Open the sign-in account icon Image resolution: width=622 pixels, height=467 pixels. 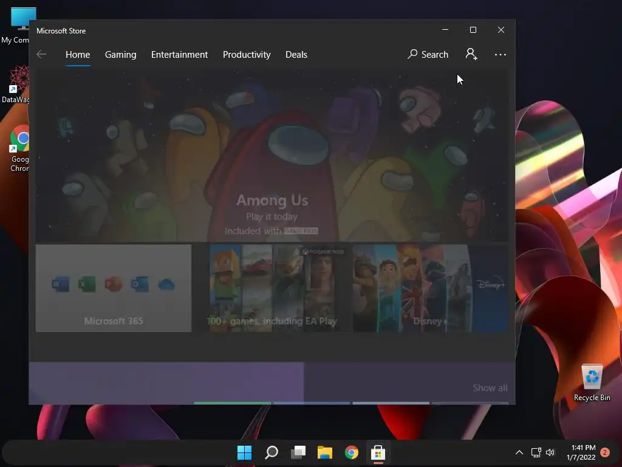point(471,54)
